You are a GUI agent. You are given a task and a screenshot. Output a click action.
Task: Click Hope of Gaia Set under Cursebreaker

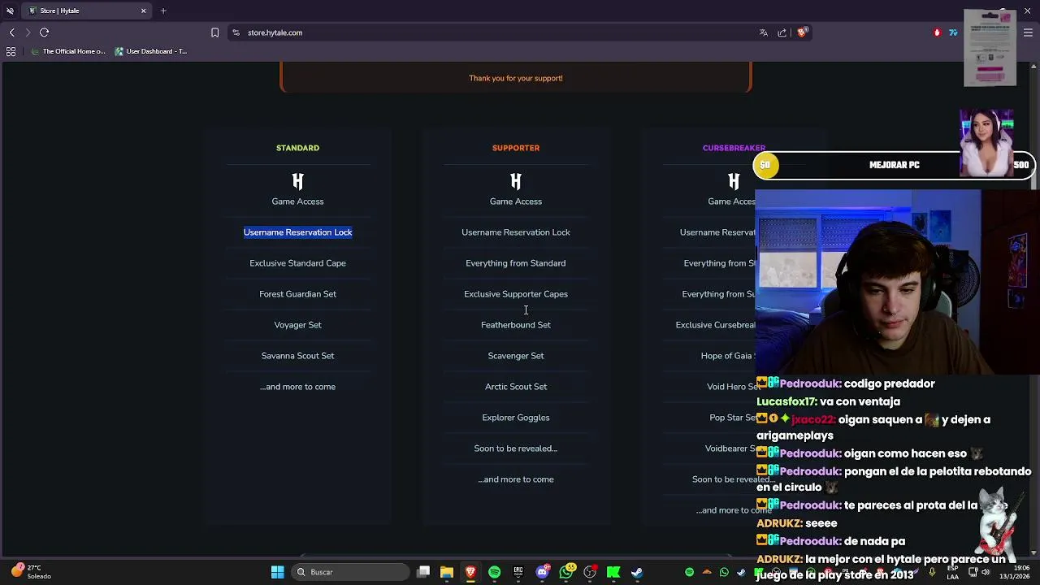click(x=728, y=356)
